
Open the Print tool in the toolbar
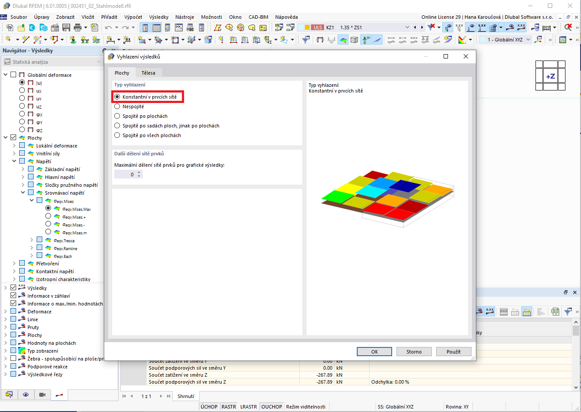77,27
